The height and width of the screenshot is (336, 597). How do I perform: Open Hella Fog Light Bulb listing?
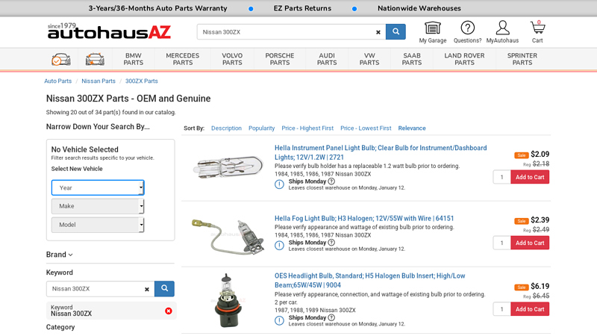(x=364, y=218)
